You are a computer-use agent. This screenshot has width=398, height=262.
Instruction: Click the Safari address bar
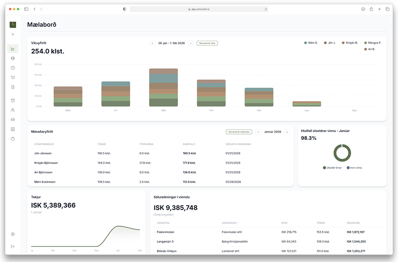click(199, 9)
